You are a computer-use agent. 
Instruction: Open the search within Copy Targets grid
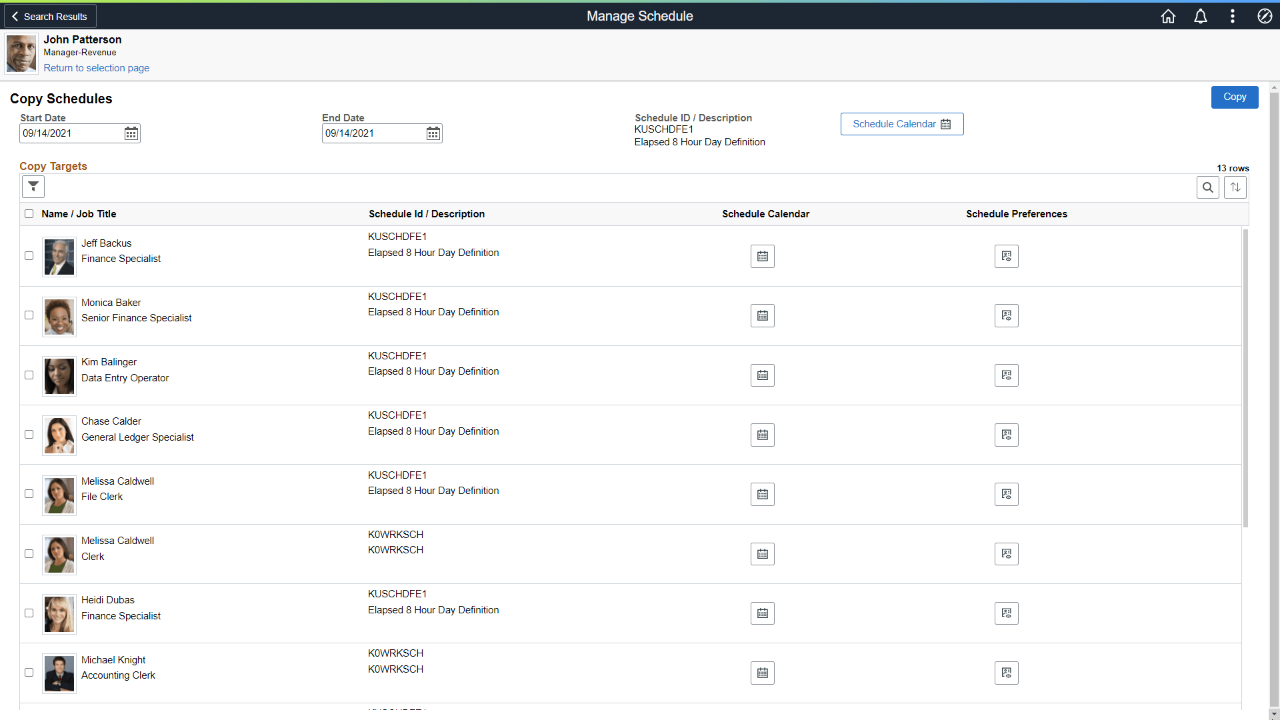pos(1208,187)
